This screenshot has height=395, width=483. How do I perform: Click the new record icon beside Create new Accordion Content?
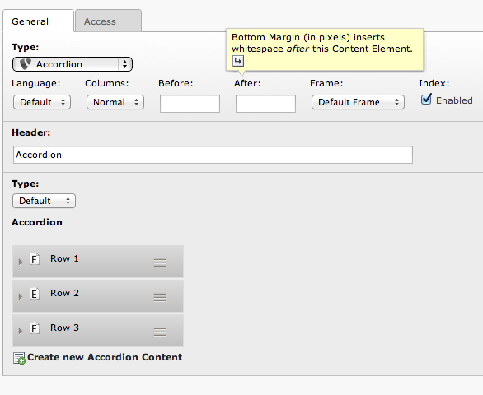tap(19, 359)
